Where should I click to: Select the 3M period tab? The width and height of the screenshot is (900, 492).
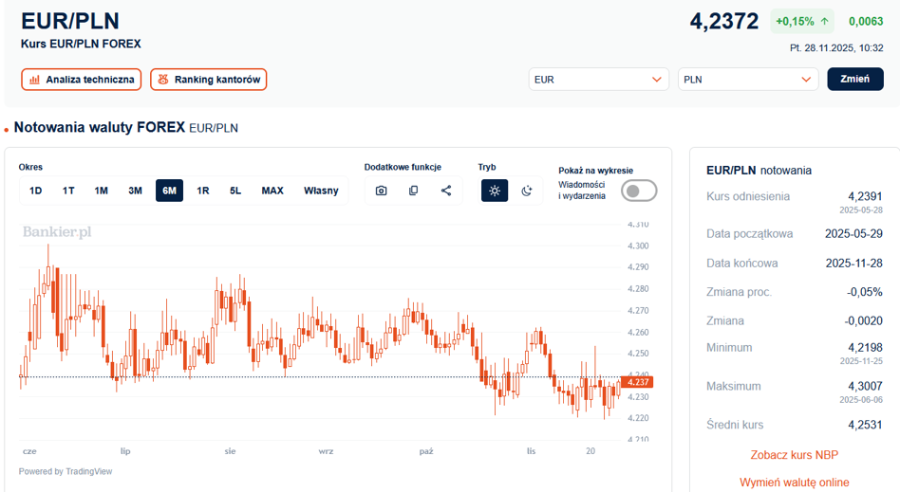[x=135, y=191]
